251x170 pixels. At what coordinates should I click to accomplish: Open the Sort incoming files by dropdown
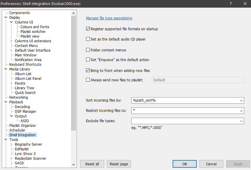pos(241,100)
